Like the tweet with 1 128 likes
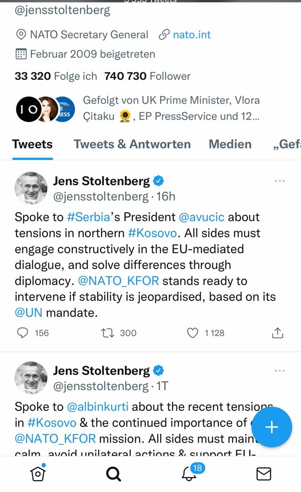Image resolution: width=301 pixels, height=492 pixels. click(192, 333)
